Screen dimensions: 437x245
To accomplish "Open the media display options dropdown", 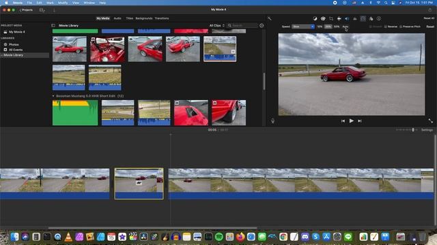I will coord(42,10).
